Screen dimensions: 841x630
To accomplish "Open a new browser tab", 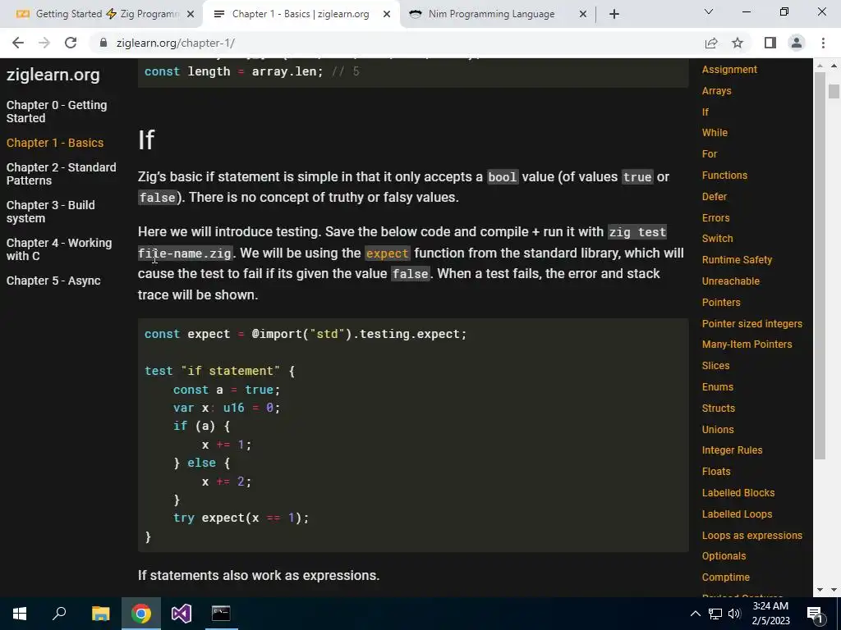I will (x=614, y=14).
